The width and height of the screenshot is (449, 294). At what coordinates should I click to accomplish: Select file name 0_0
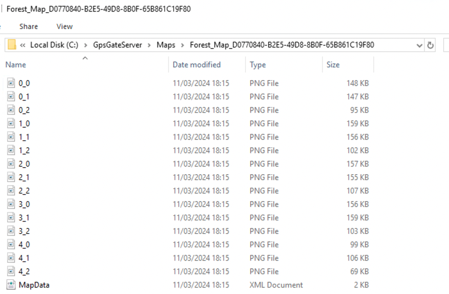[x=24, y=83]
